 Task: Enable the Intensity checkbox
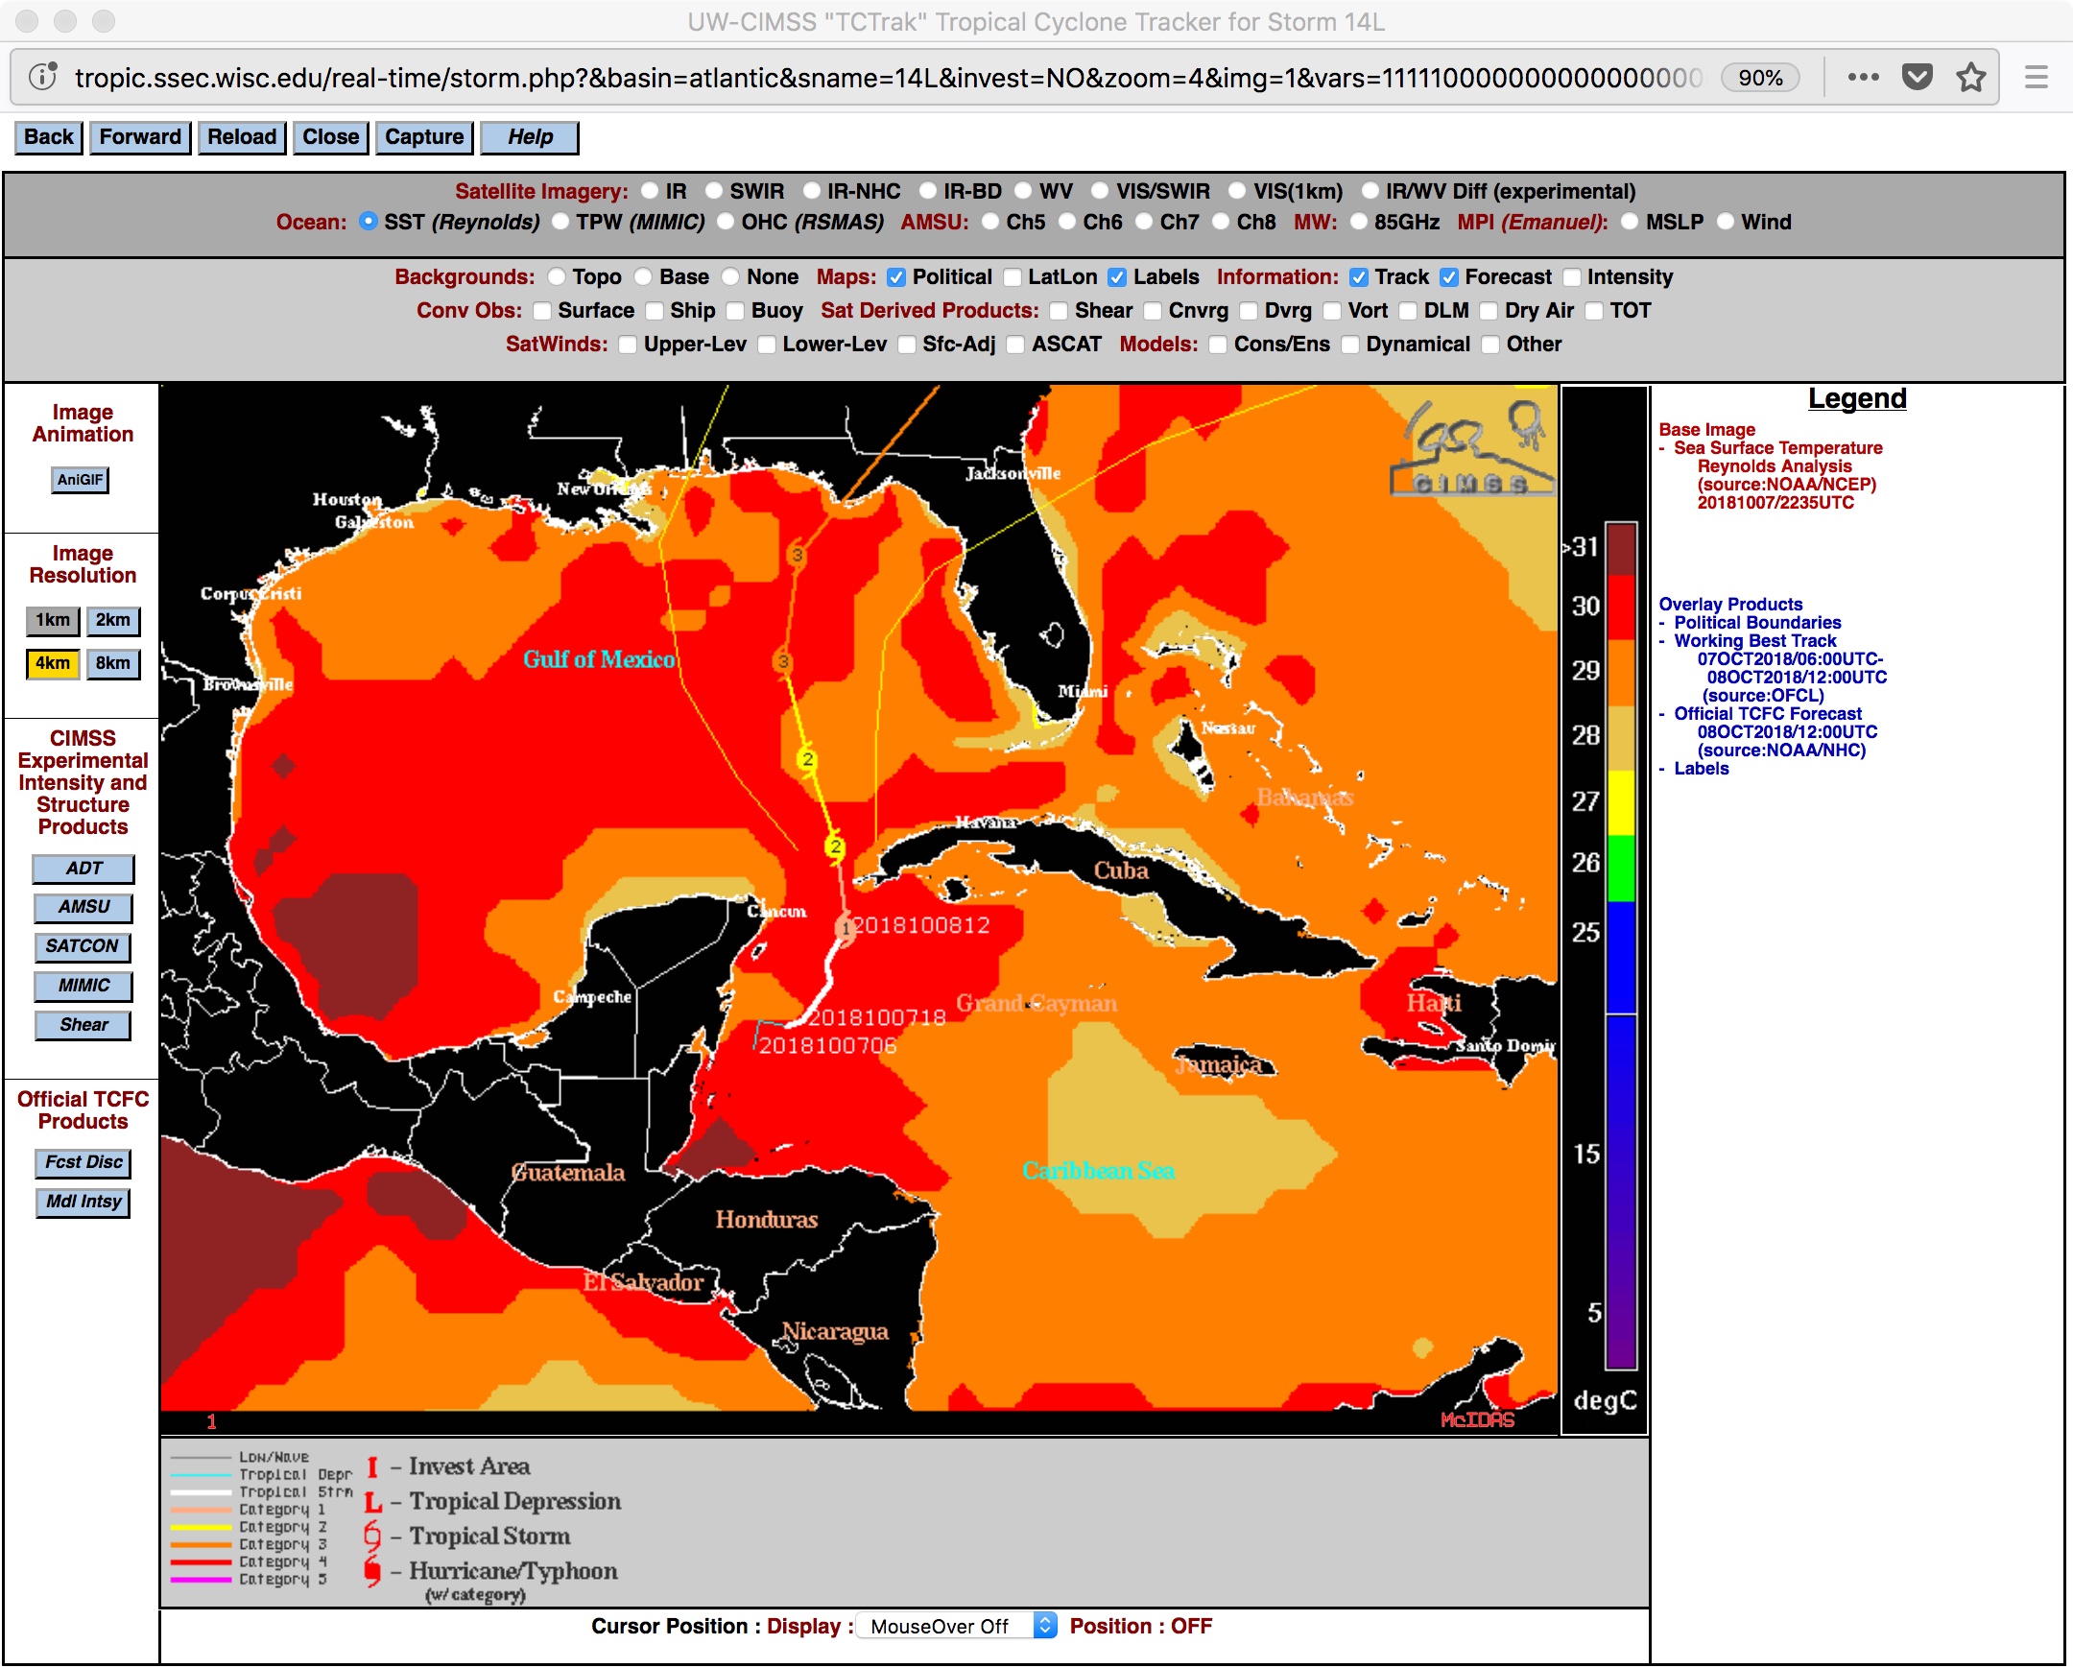click(1572, 277)
